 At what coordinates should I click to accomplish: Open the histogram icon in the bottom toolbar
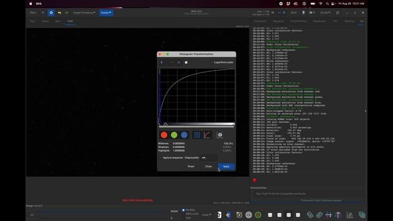coord(350,215)
